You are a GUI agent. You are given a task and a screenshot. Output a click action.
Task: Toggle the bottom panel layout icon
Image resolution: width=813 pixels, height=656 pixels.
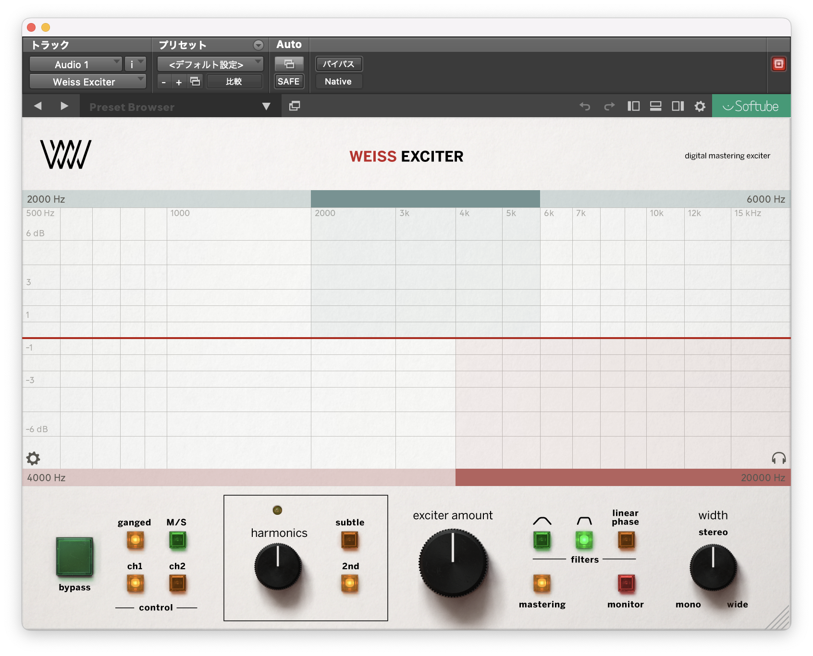pyautogui.click(x=655, y=106)
